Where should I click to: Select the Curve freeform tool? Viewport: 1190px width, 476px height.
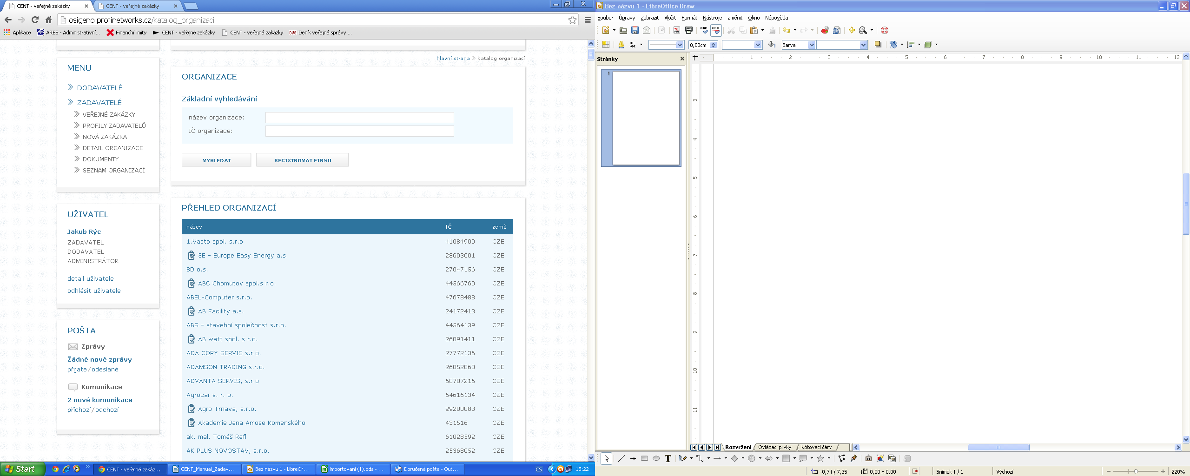click(682, 458)
